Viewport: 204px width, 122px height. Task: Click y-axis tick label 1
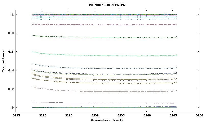(x=12, y=14)
